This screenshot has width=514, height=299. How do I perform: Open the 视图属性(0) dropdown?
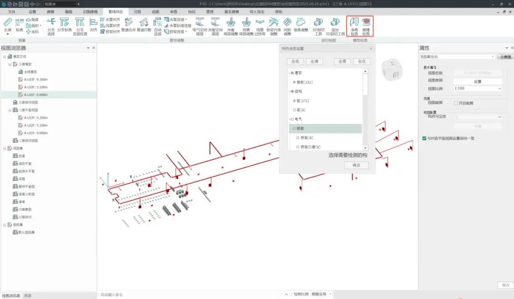coord(457,57)
